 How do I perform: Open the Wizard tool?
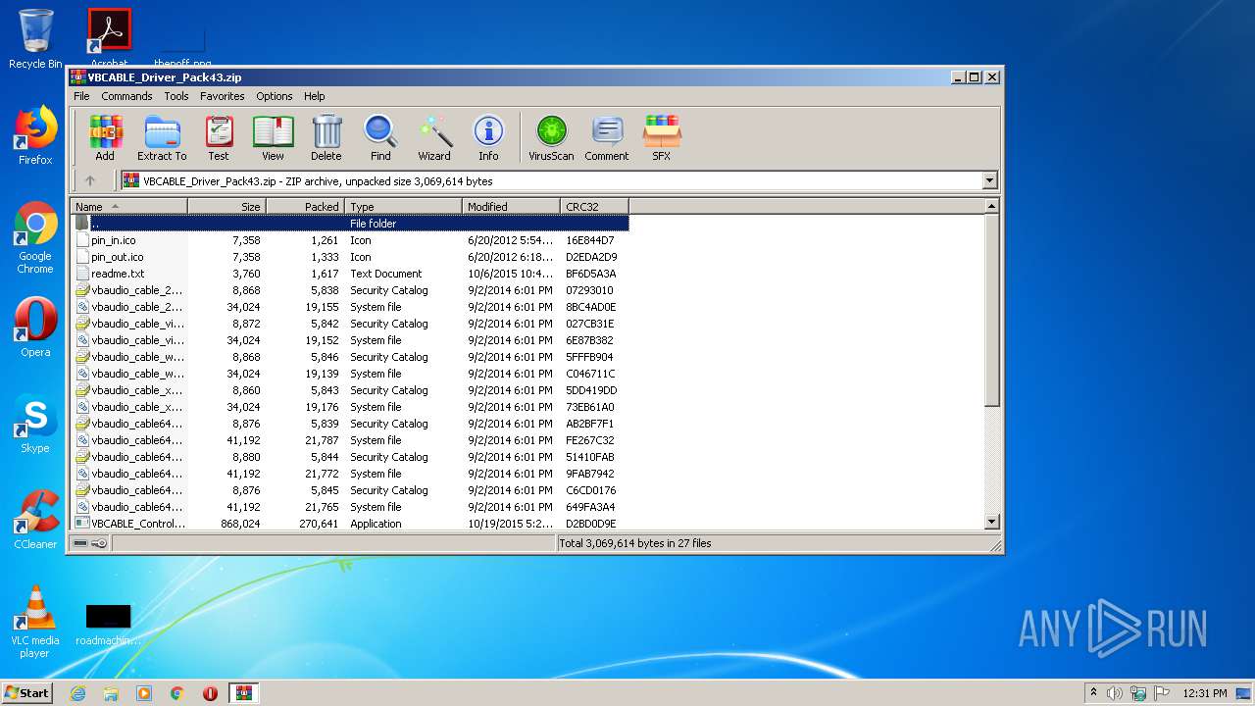pyautogui.click(x=434, y=137)
